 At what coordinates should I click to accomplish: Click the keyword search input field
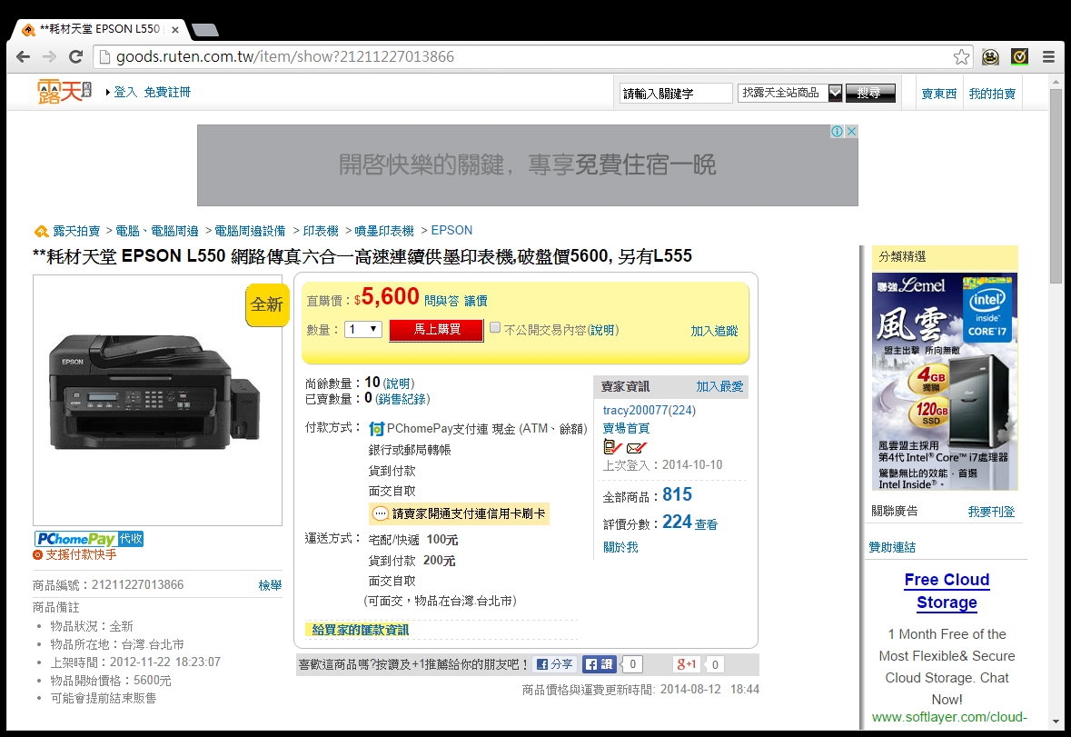click(x=676, y=93)
